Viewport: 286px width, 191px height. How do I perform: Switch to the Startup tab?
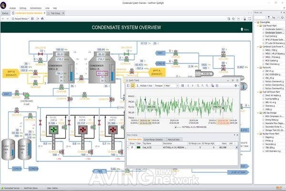tap(5, 13)
